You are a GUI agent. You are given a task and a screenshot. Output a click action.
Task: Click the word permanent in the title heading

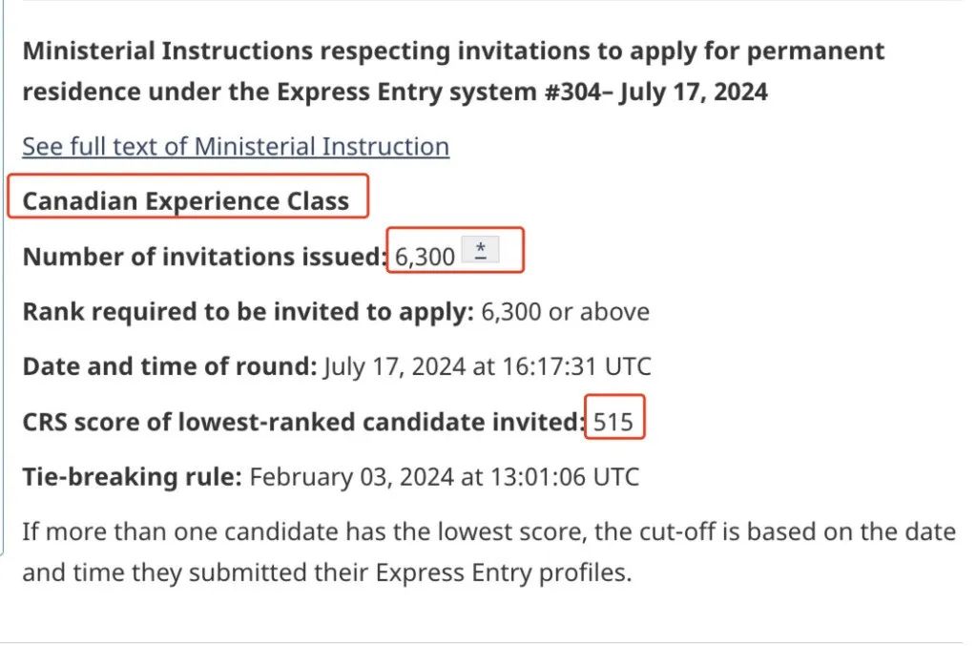point(816,52)
